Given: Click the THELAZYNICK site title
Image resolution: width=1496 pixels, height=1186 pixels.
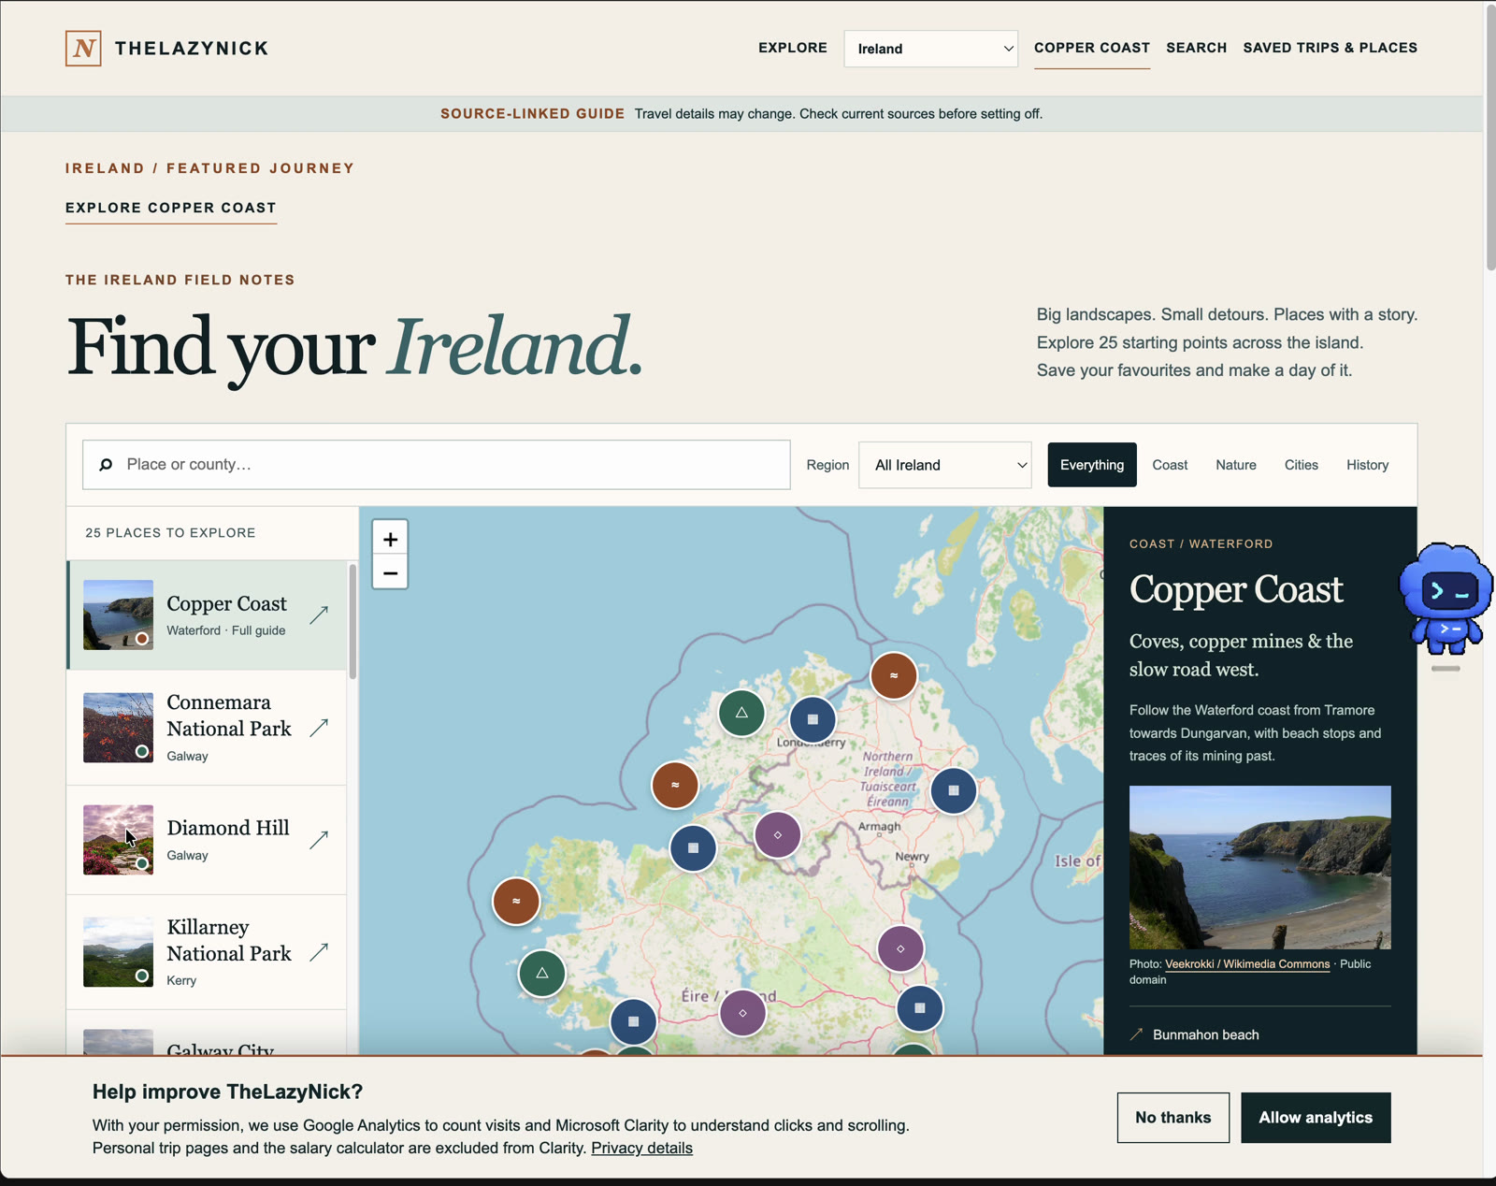Looking at the screenshot, I should click(x=192, y=49).
